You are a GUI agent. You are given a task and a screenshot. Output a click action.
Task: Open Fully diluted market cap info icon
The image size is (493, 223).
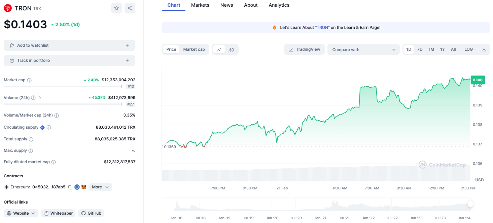click(x=54, y=162)
